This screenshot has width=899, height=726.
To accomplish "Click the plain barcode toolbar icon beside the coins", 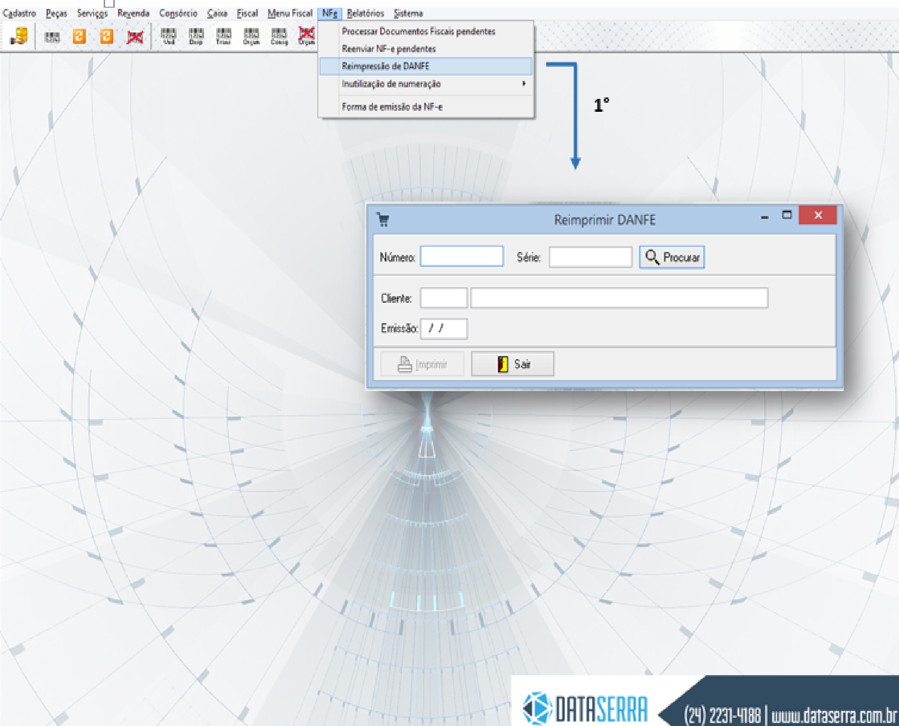I will point(52,37).
